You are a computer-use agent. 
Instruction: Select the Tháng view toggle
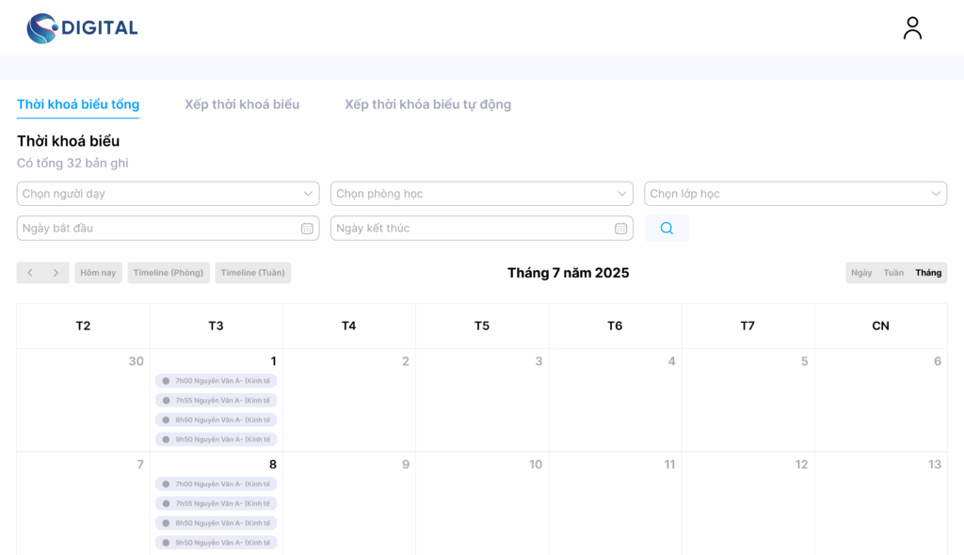coord(928,273)
